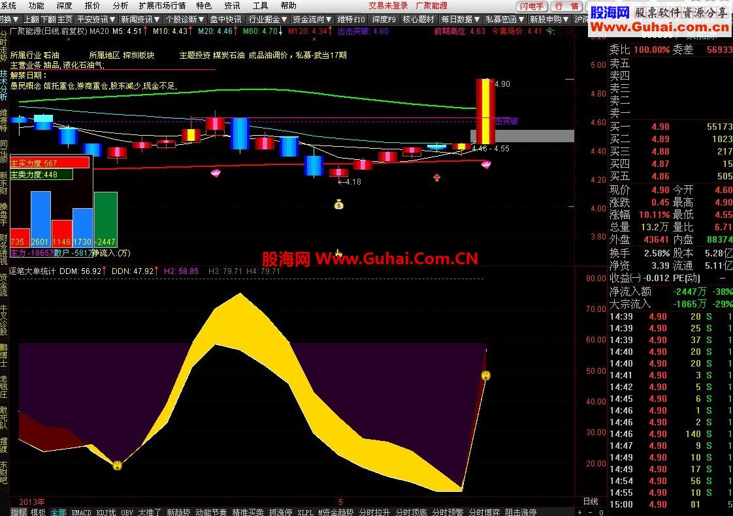Screen dimensions: 733x516
Task: Click the red up-arrow signal marker
Action: (436, 177)
